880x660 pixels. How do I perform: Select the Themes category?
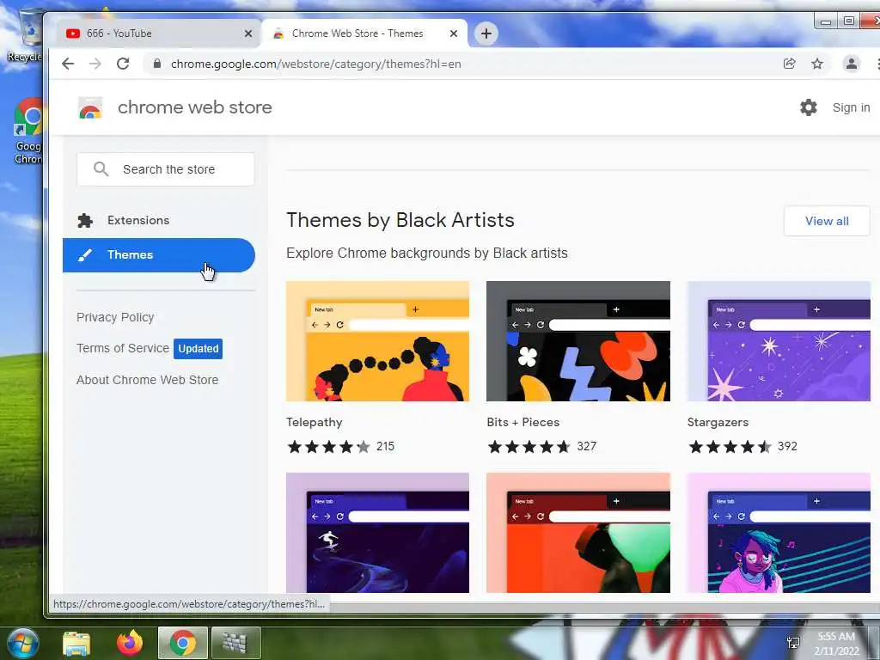(159, 255)
